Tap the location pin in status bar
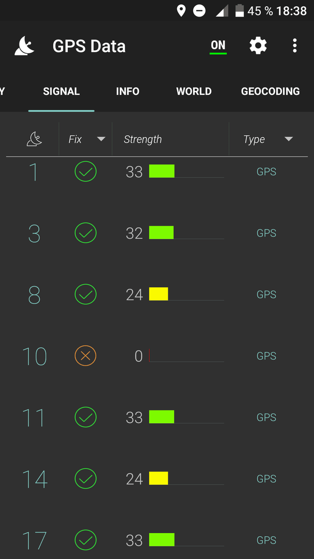The height and width of the screenshot is (559, 314). 181,11
